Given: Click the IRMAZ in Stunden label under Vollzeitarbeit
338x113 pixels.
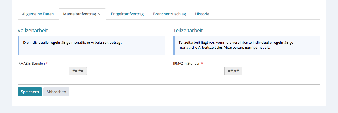Looking at the screenshot, I should [31, 63].
